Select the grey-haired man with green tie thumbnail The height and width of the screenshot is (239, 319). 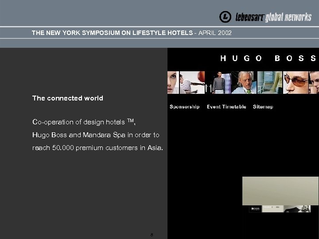[244, 82]
